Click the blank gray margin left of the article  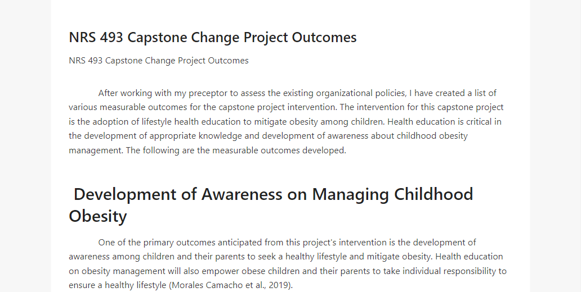[x=25, y=146]
